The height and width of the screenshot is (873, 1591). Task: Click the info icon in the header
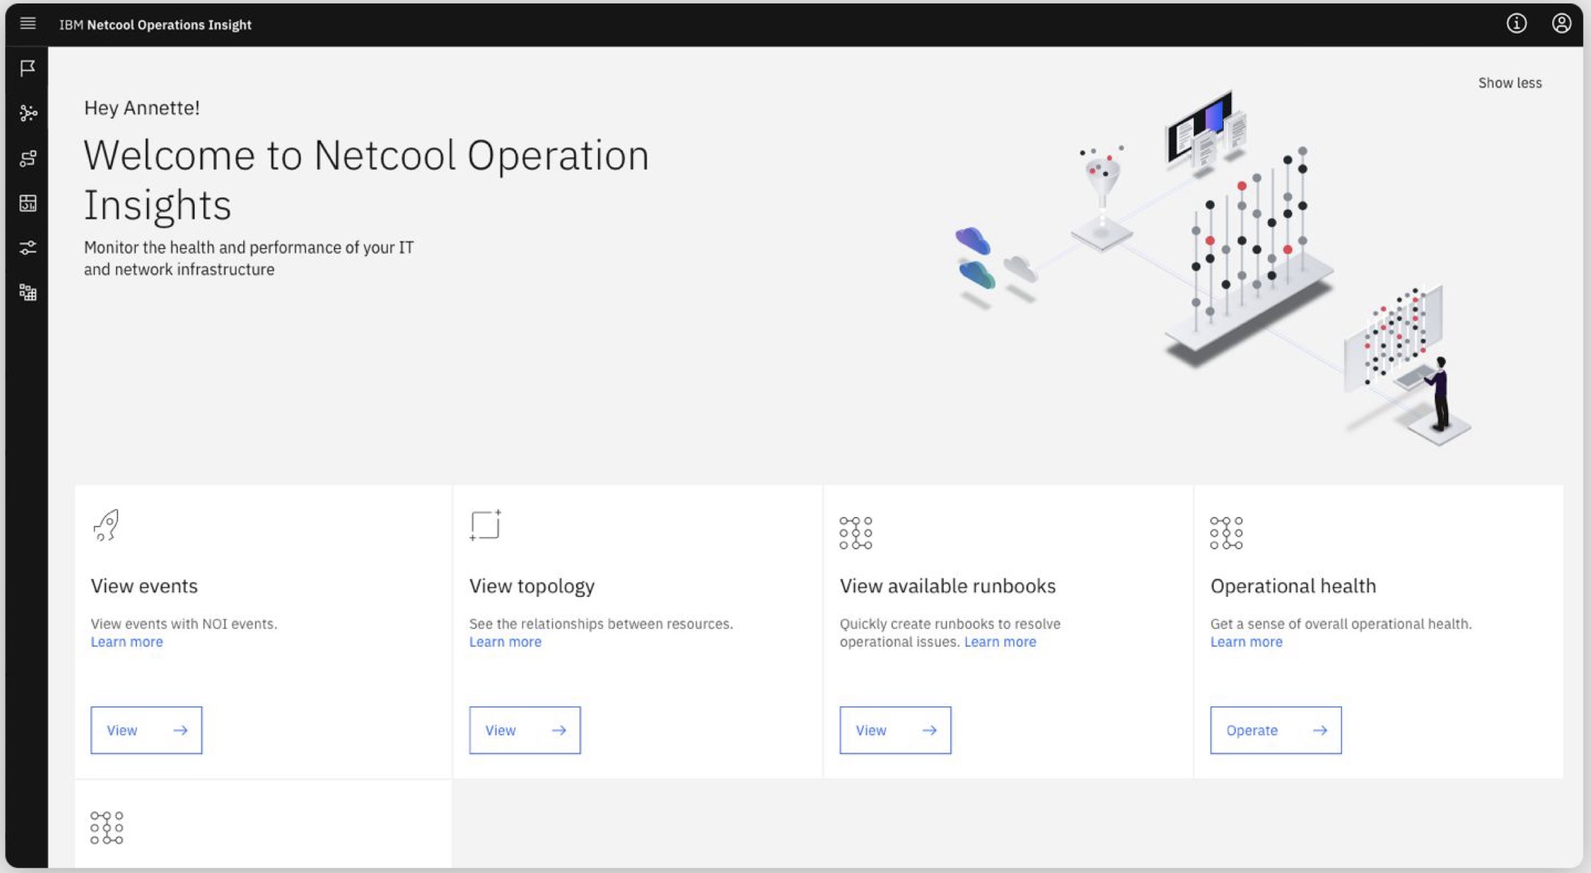pos(1516,24)
